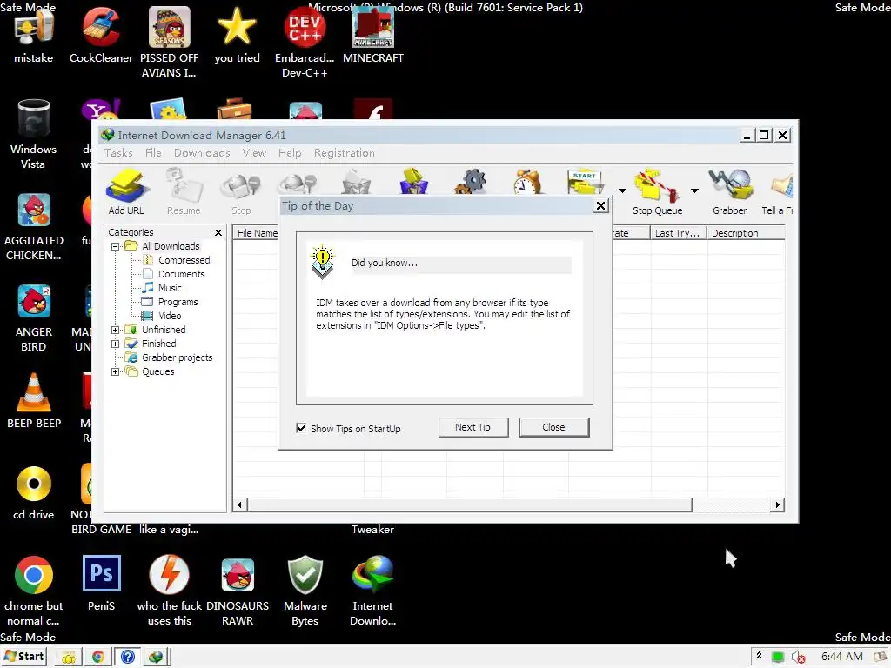Image resolution: width=891 pixels, height=668 pixels.
Task: Click the Windows Start button
Action: click(x=23, y=657)
